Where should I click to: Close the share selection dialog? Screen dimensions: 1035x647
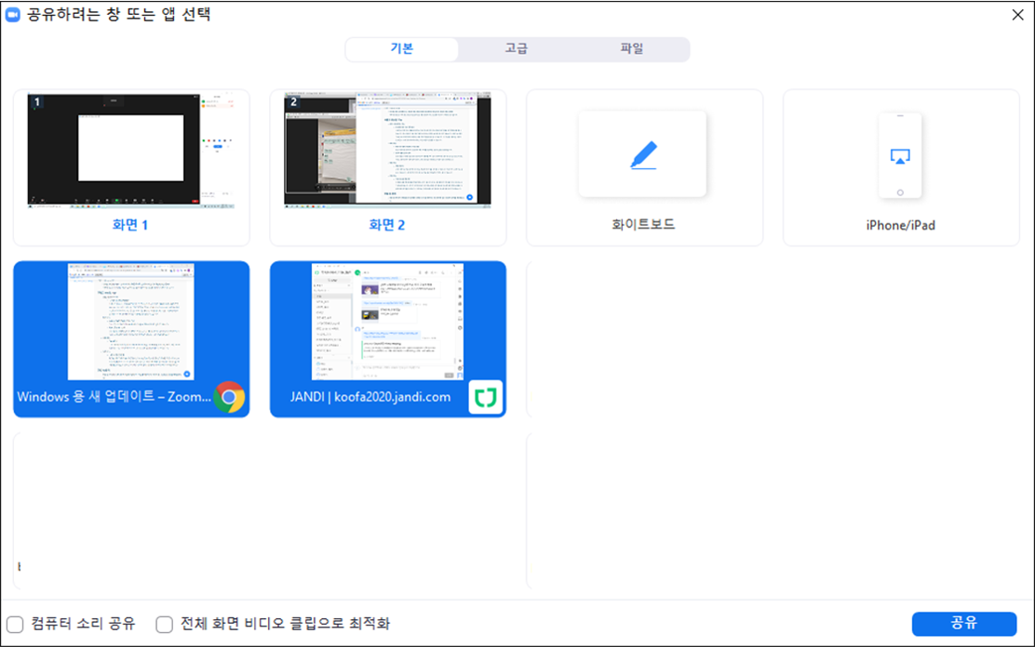coord(1015,15)
